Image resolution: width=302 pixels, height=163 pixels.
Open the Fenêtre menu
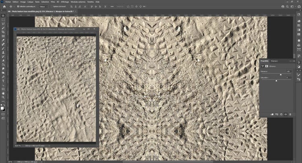[91, 2]
